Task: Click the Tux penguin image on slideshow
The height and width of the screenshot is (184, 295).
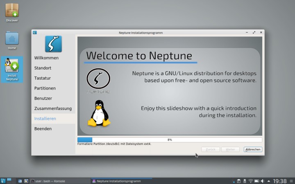Action: (99, 113)
